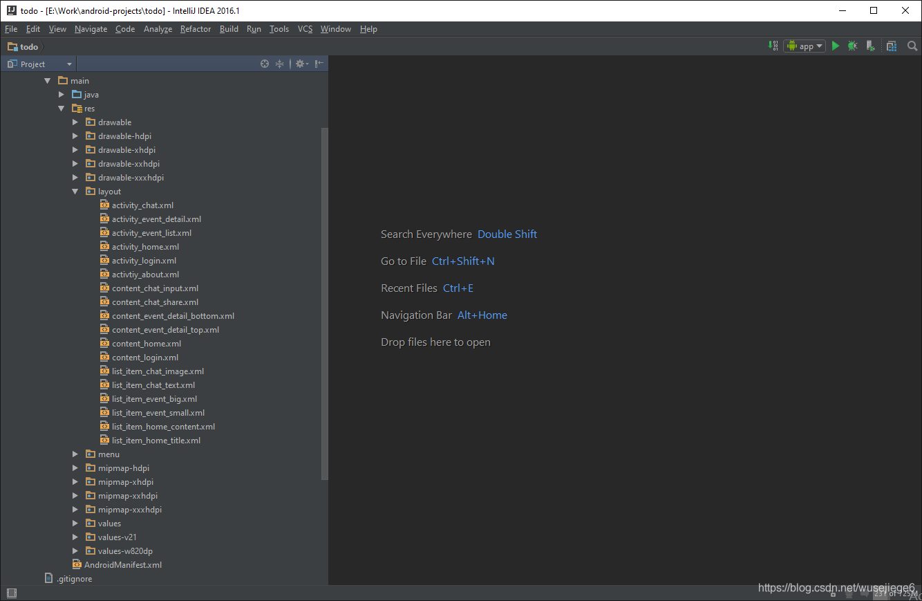Select activity_chat.xml file icon
This screenshot has width=922, height=601.
[104, 205]
